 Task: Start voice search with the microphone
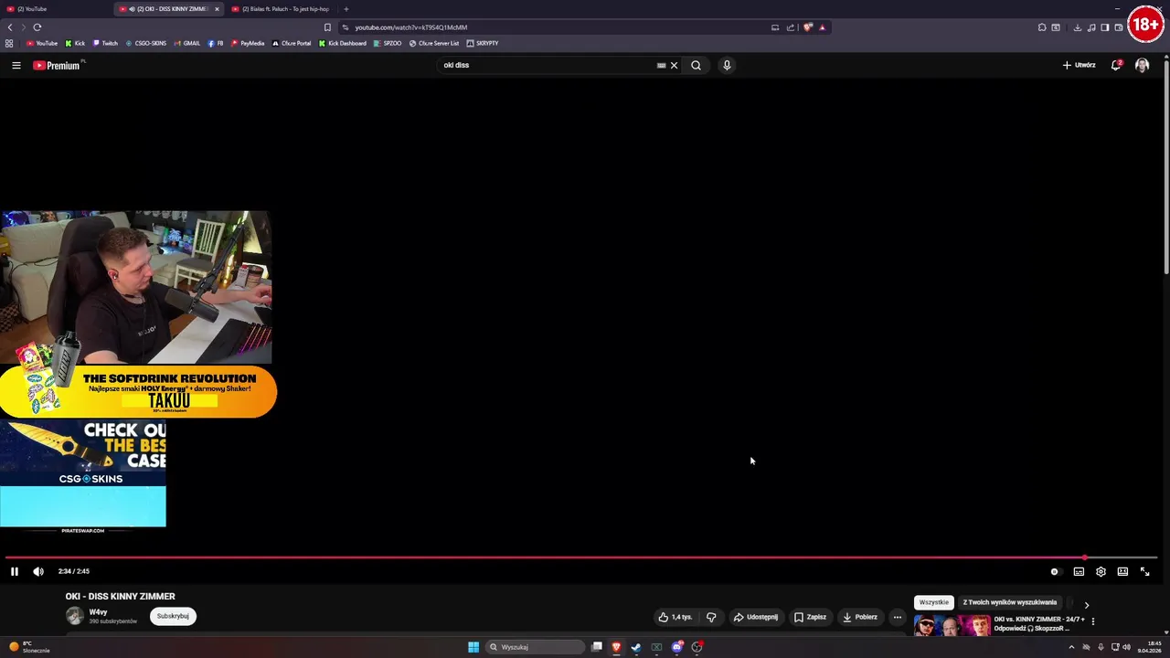727,65
